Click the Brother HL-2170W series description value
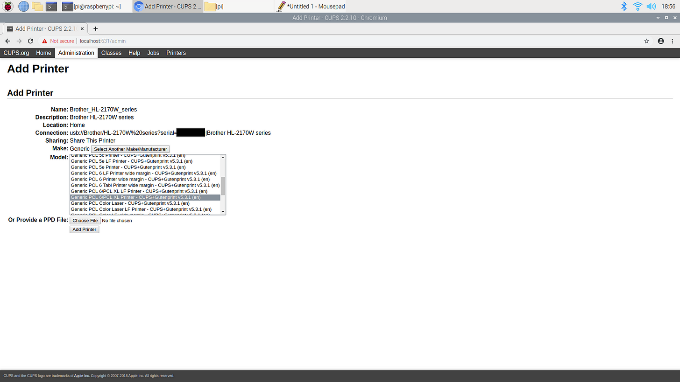 [x=102, y=118]
